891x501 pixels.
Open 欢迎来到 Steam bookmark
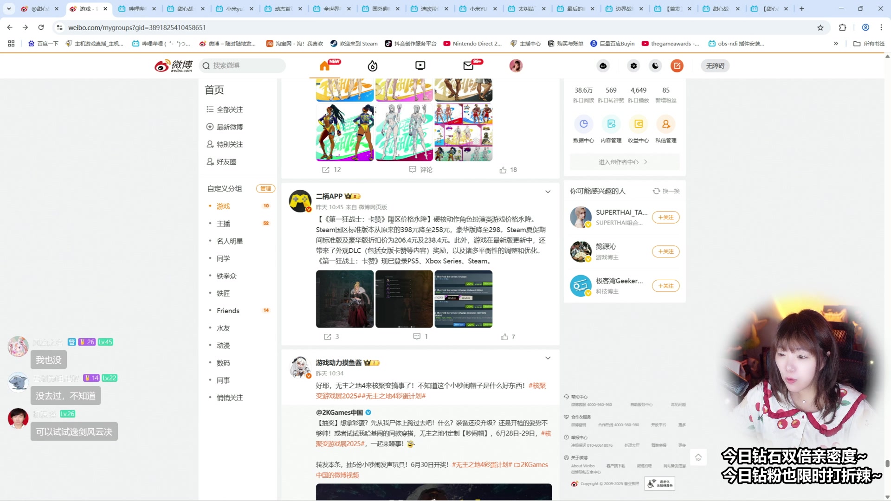tap(354, 44)
